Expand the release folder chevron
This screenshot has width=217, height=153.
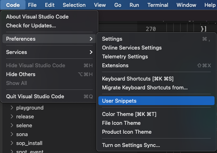tap(12, 116)
